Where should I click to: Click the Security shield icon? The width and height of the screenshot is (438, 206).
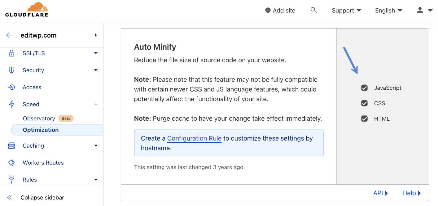[x=12, y=70]
